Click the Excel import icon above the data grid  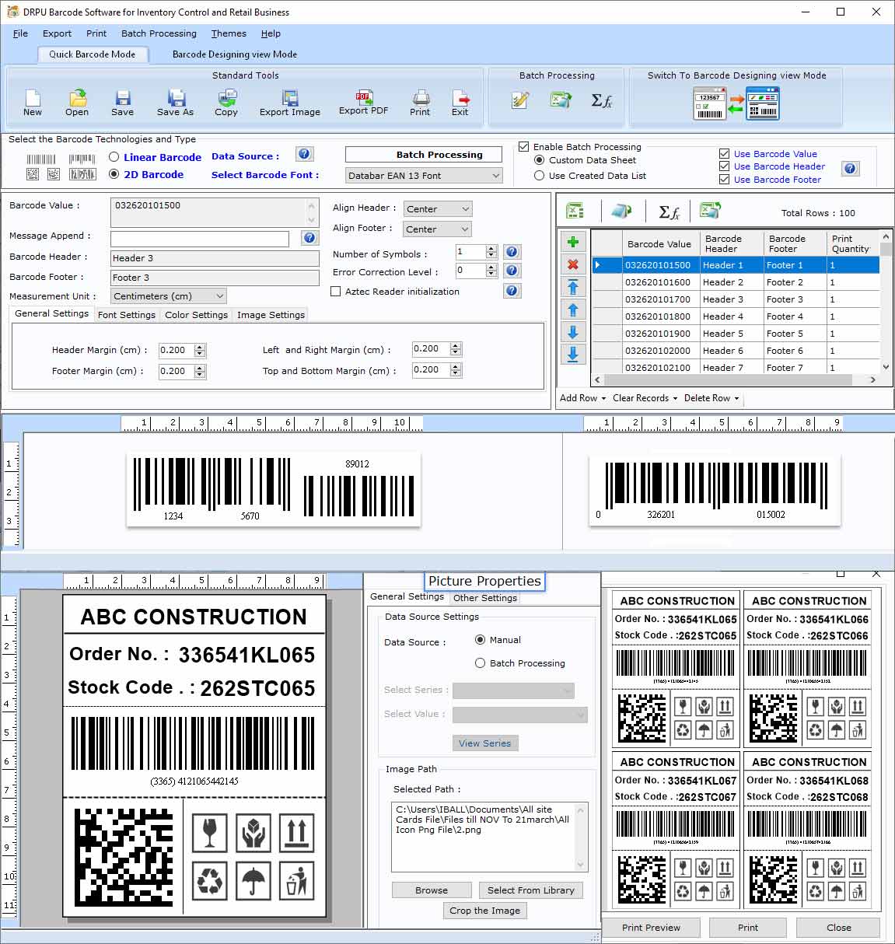click(574, 210)
